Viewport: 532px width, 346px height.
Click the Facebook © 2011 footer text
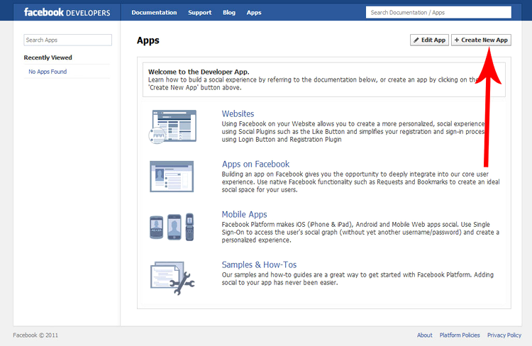click(x=35, y=335)
